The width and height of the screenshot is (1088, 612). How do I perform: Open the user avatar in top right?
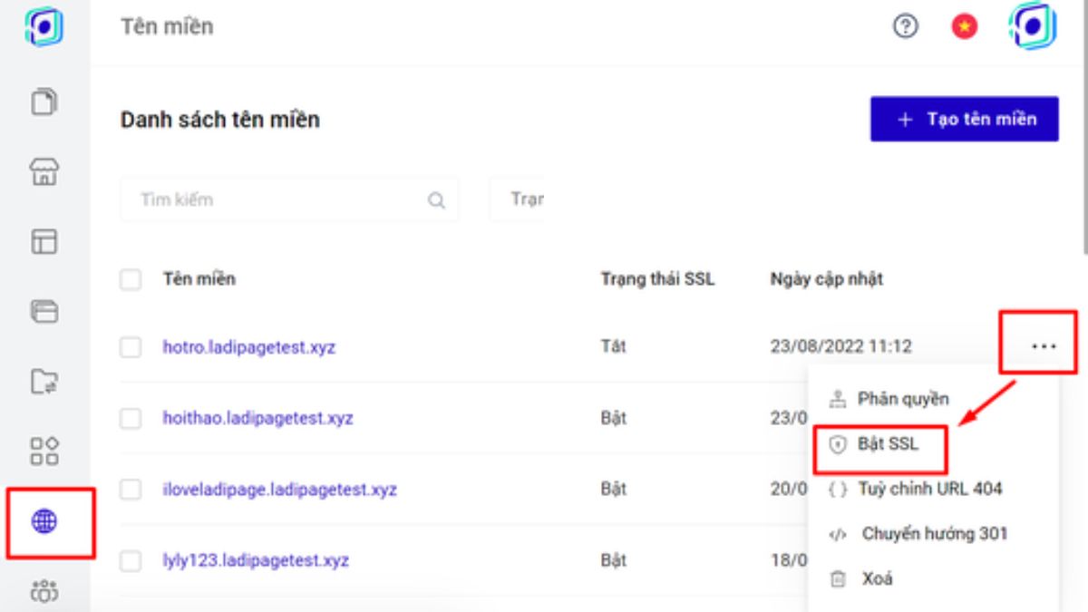click(x=1033, y=27)
